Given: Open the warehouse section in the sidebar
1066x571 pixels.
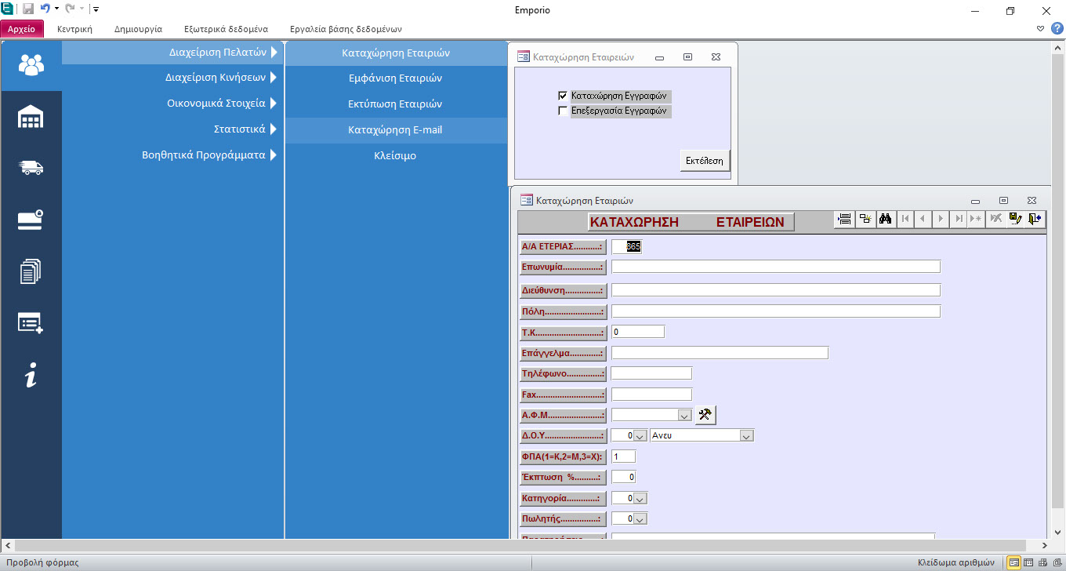Looking at the screenshot, I should pyautogui.click(x=31, y=117).
